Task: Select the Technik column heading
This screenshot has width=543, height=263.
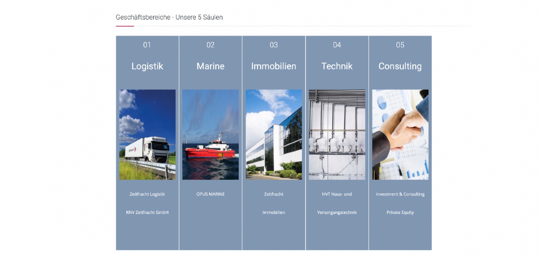Action: click(337, 66)
